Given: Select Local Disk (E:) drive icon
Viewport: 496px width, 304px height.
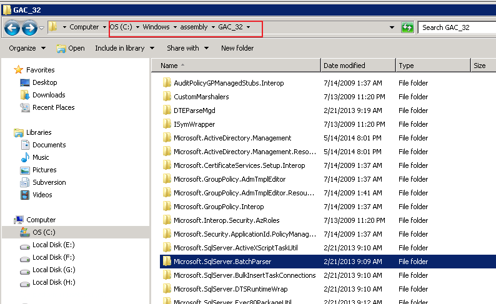Looking at the screenshot, I should pyautogui.click(x=24, y=246).
